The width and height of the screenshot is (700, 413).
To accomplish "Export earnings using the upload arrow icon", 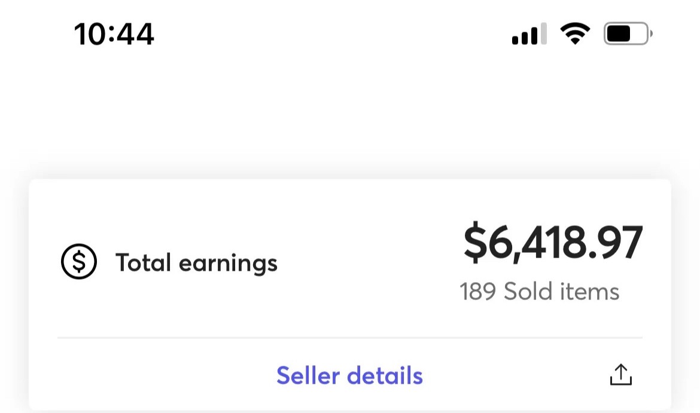I will tap(621, 375).
